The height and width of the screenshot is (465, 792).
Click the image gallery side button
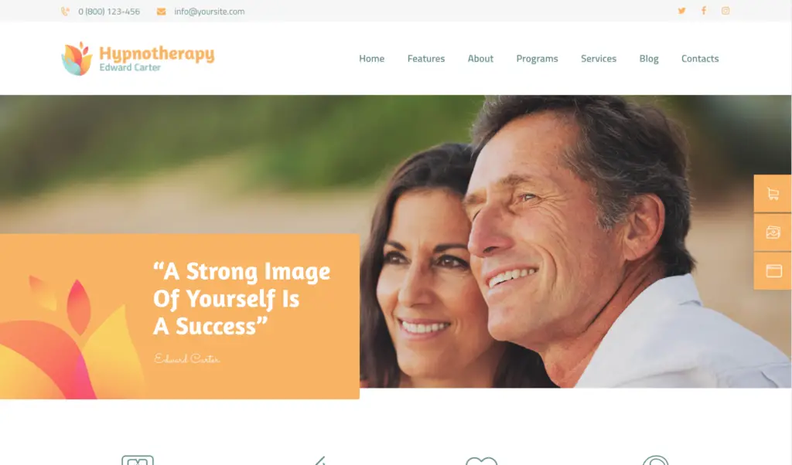click(x=773, y=232)
